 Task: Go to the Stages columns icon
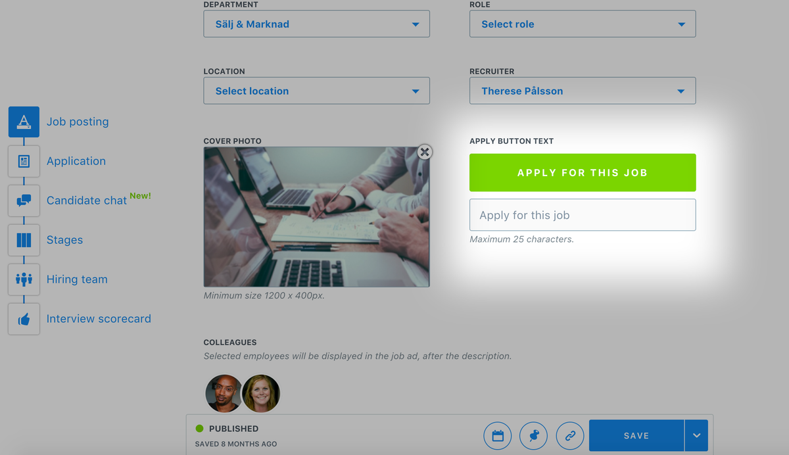24,240
